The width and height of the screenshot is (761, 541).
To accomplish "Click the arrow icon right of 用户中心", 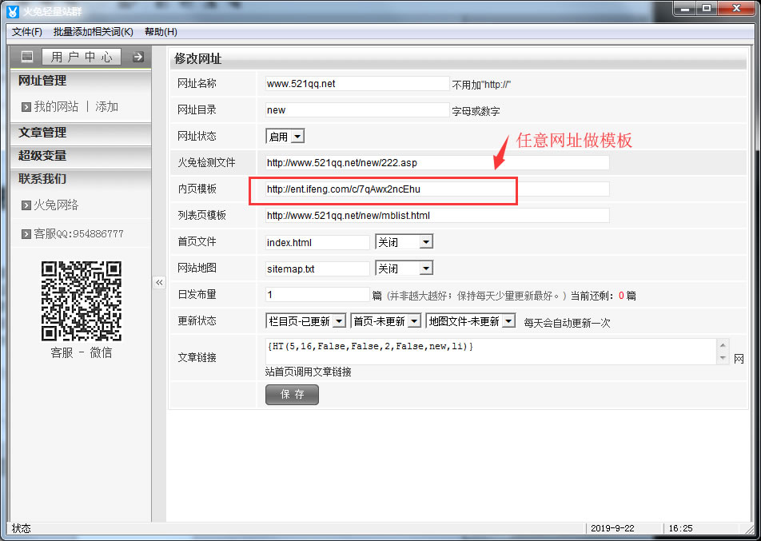I will point(138,57).
